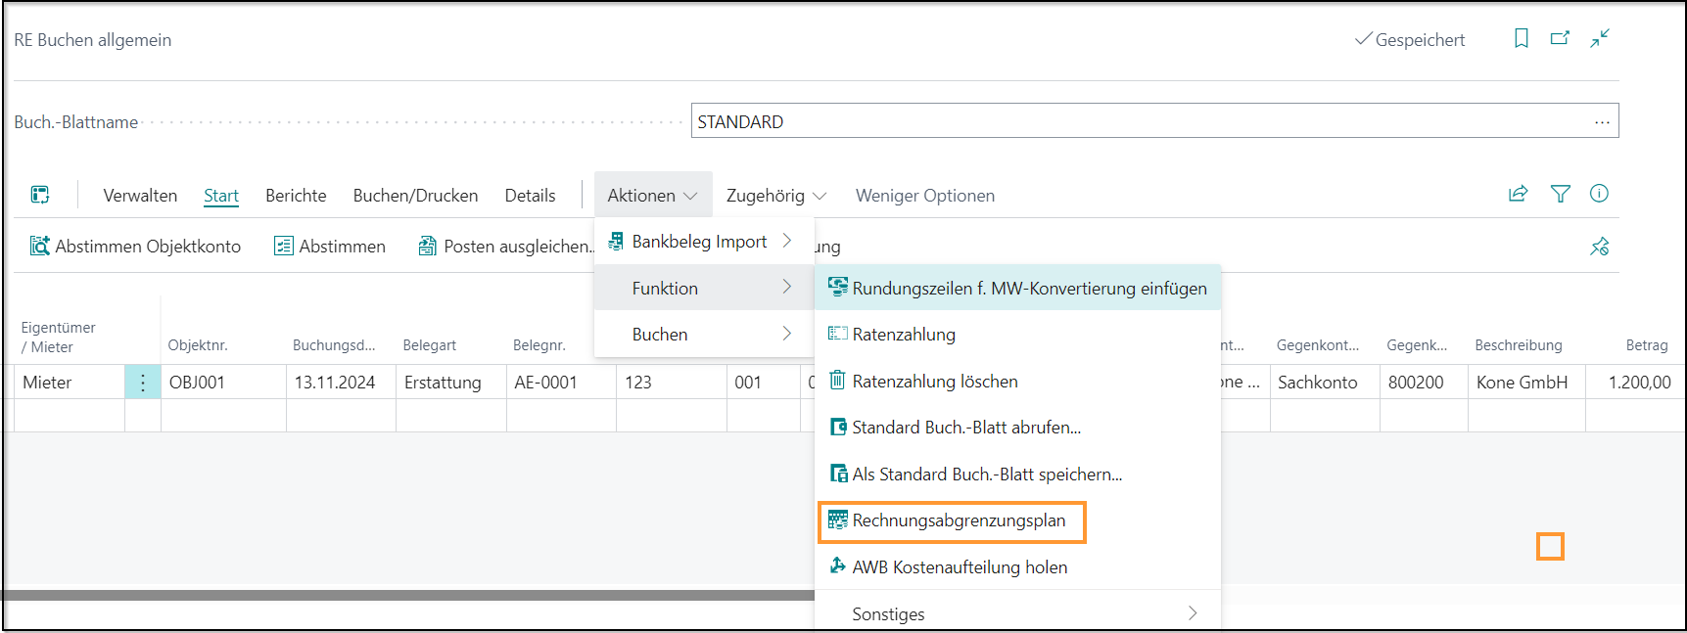Choose Ratenzahlung löschen menu entry
Viewport: 1687px width, 633px height.
click(x=934, y=382)
